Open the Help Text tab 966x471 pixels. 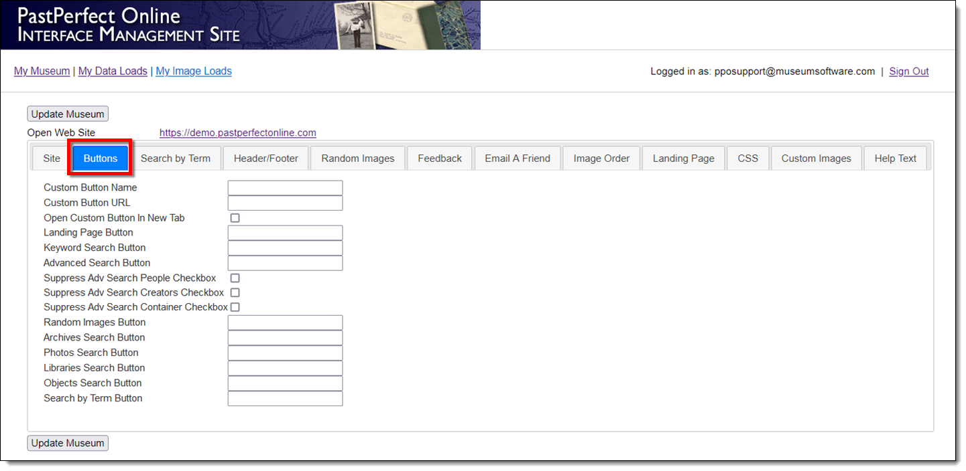click(x=895, y=159)
